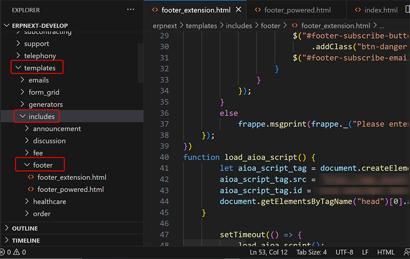The width and height of the screenshot is (410, 259).
Task: Expand the TIMELINE section
Action: point(26,240)
